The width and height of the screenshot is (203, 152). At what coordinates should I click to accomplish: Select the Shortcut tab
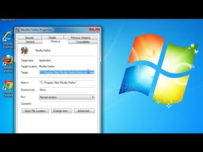tap(55, 41)
